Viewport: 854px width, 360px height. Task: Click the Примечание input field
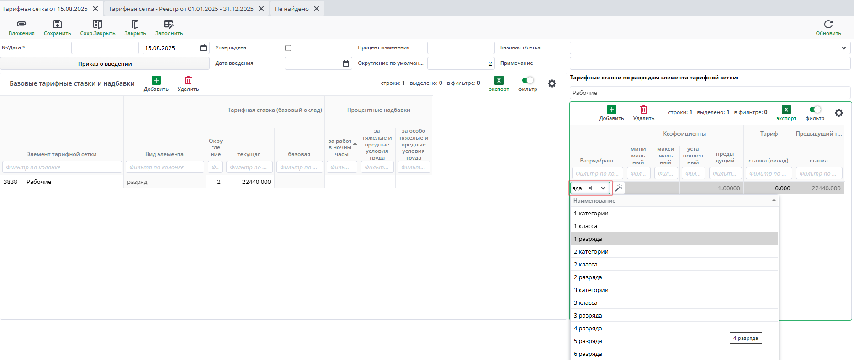(x=710, y=63)
